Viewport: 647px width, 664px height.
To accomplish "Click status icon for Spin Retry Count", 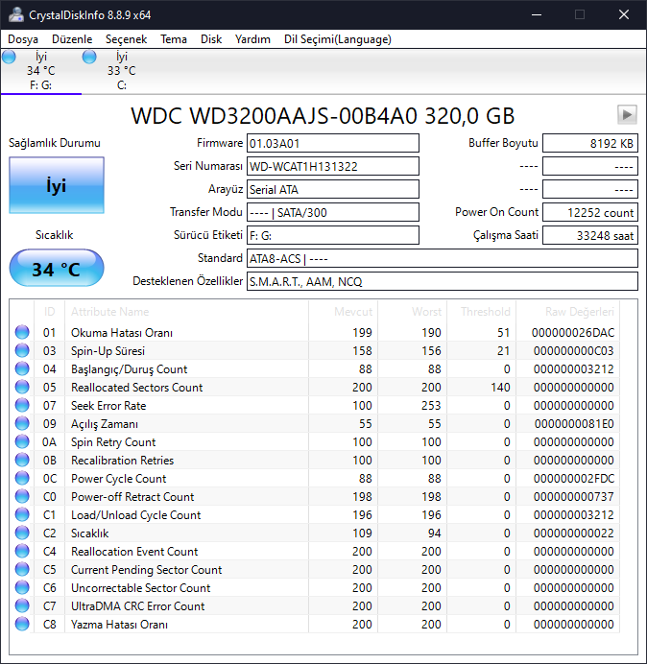I will [22, 441].
